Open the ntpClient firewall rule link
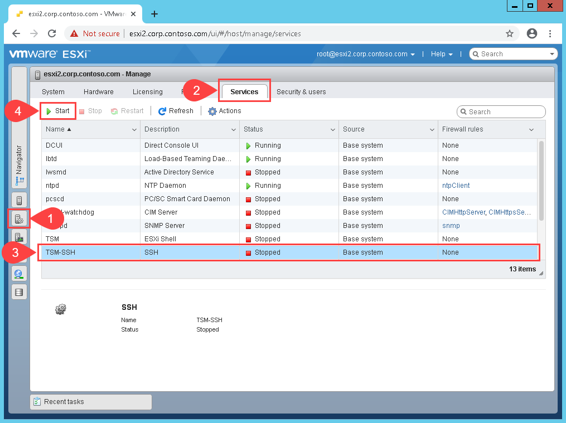Image resolution: width=566 pixels, height=423 pixels. (456, 186)
